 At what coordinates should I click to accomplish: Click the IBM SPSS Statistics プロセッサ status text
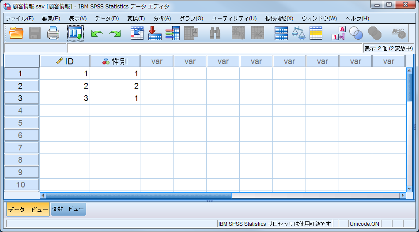click(275, 224)
